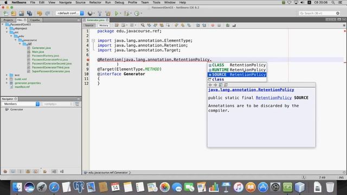Follow the RetentionPolicy link in declaration
This screenshot has width=347, height=195.
tap(274, 97)
